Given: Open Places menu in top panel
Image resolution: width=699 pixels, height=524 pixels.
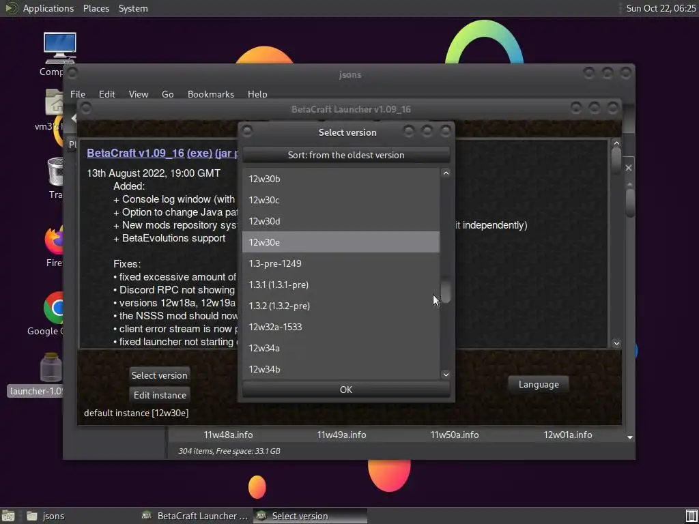Looking at the screenshot, I should 96,8.
